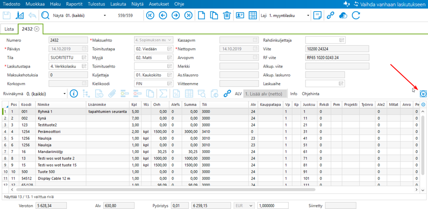Click the link chain icon next to ALV

pyautogui.click(x=227, y=94)
